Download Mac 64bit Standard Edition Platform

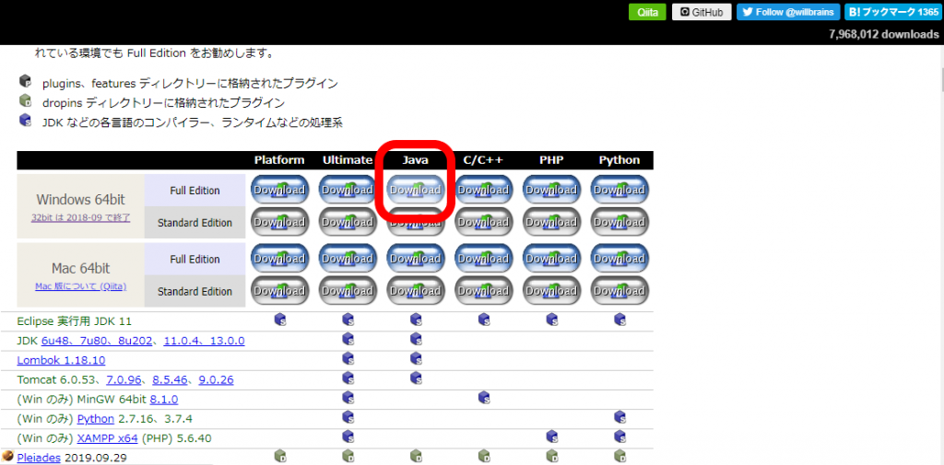pyautogui.click(x=279, y=291)
